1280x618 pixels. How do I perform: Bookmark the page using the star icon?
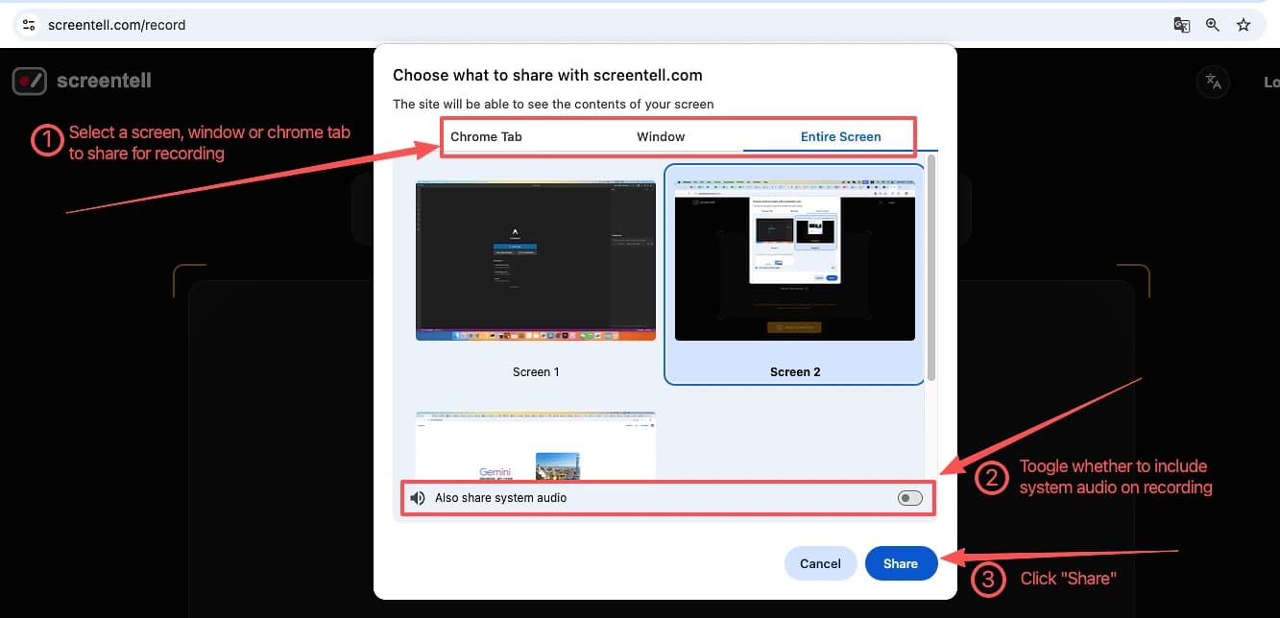pos(1244,24)
